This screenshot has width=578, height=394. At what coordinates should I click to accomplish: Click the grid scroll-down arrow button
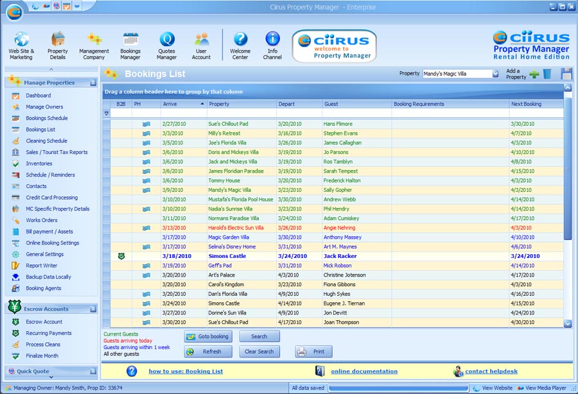(x=568, y=323)
